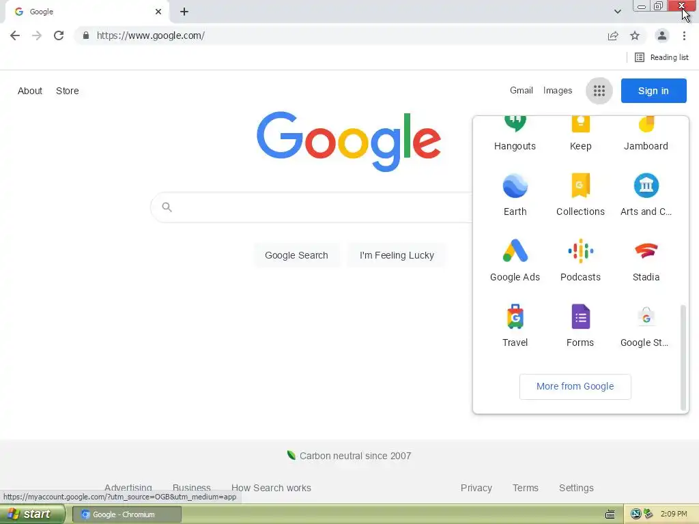This screenshot has width=699, height=524.
Task: Select Google - Chromium taskbar button
Action: 126,514
